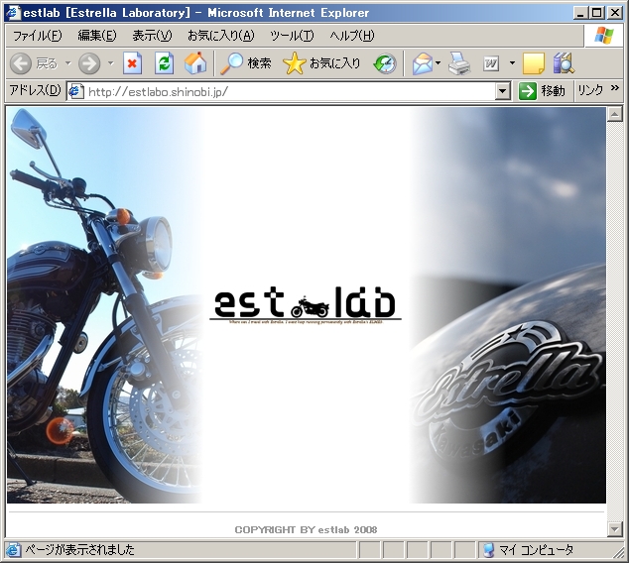629x563 pixels.
Task: Click the page icon in address bar
Action: click(75, 92)
